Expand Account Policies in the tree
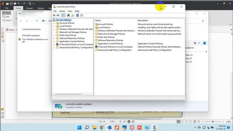Viewport: 233px width, 131px height. click(x=54, y=23)
